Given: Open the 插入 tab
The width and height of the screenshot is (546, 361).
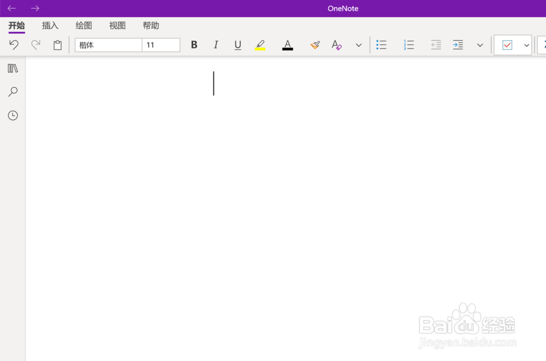Looking at the screenshot, I should (x=50, y=26).
